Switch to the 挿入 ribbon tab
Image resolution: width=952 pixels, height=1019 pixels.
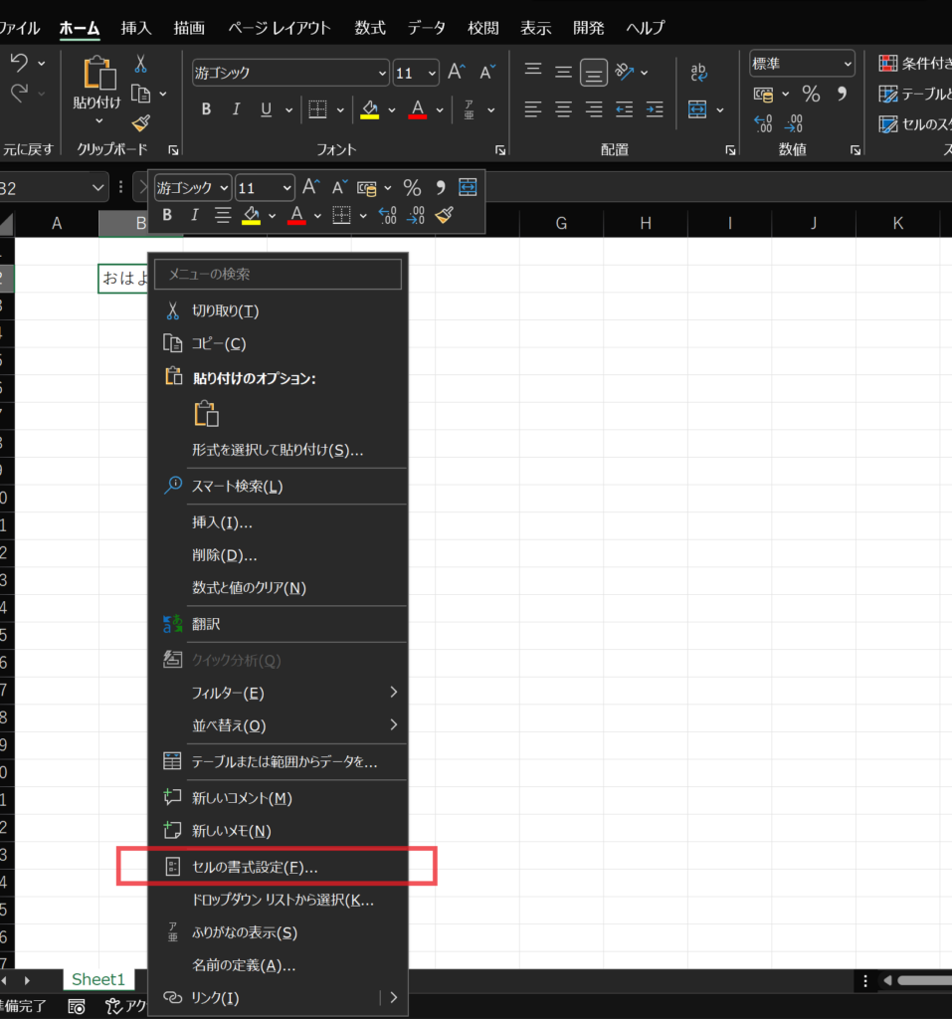coord(135,27)
